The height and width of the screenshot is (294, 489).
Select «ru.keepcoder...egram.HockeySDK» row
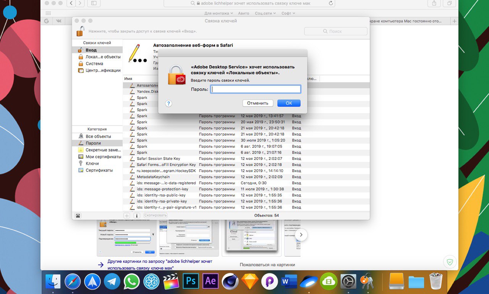pos(246,171)
